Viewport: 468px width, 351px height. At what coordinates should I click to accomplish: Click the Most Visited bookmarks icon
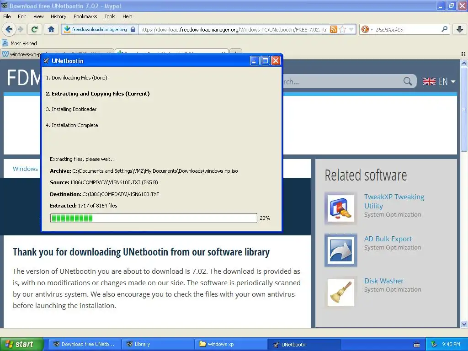[5, 43]
